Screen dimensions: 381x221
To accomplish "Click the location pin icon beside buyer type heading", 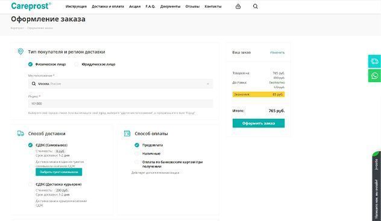I will pyautogui.click(x=20, y=51).
